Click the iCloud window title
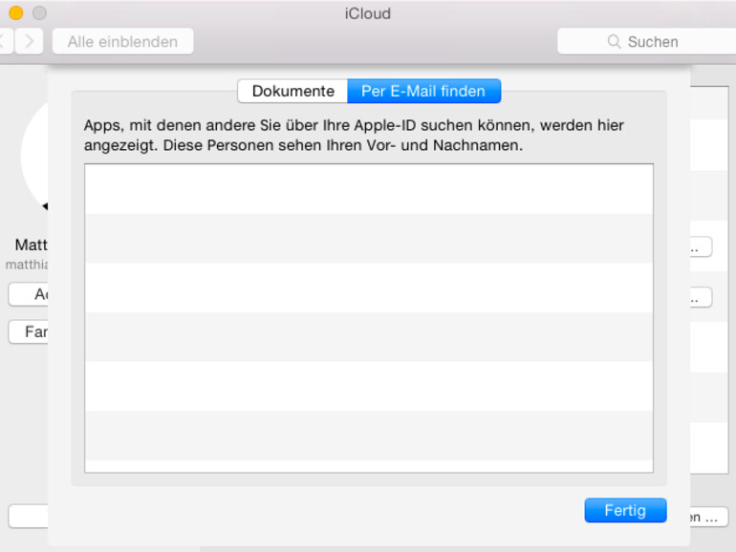 (368, 13)
